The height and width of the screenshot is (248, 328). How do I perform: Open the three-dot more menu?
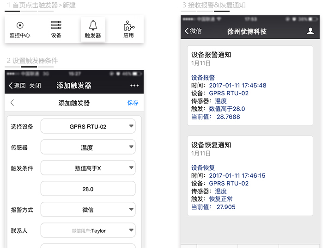[134, 86]
